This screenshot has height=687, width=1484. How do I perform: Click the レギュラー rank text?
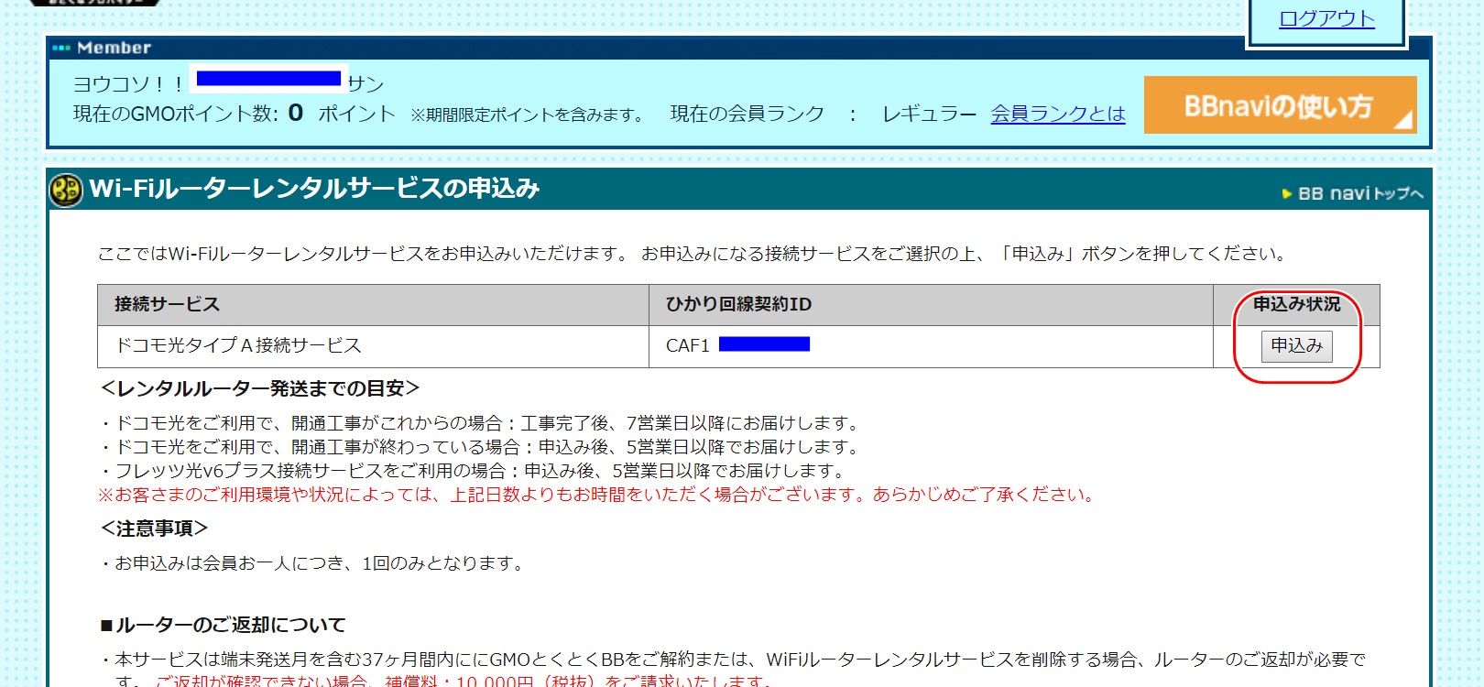click(929, 114)
